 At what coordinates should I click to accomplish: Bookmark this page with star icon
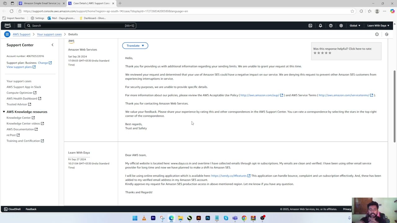click(x=352, y=11)
